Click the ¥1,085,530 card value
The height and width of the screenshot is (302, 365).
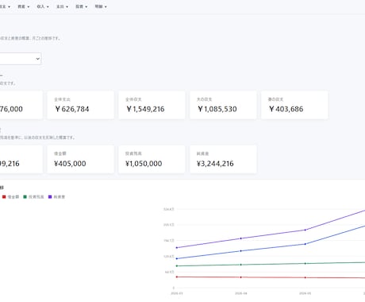[217, 109]
